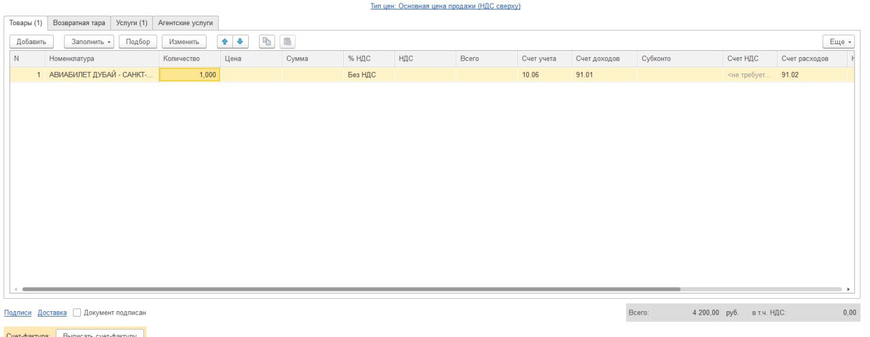Screen dimensions: 870x337
Task: Click the Счет НДС column header
Action: [x=750, y=59]
